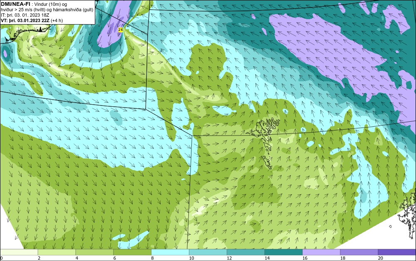Click the yellow 26 max gust marker

121,30
